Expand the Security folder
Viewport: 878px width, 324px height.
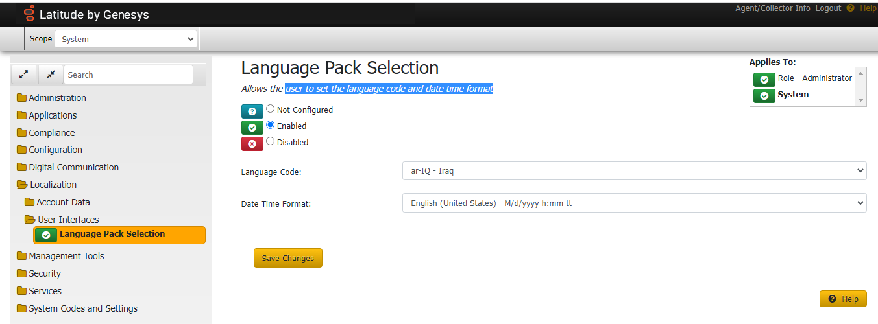(44, 273)
